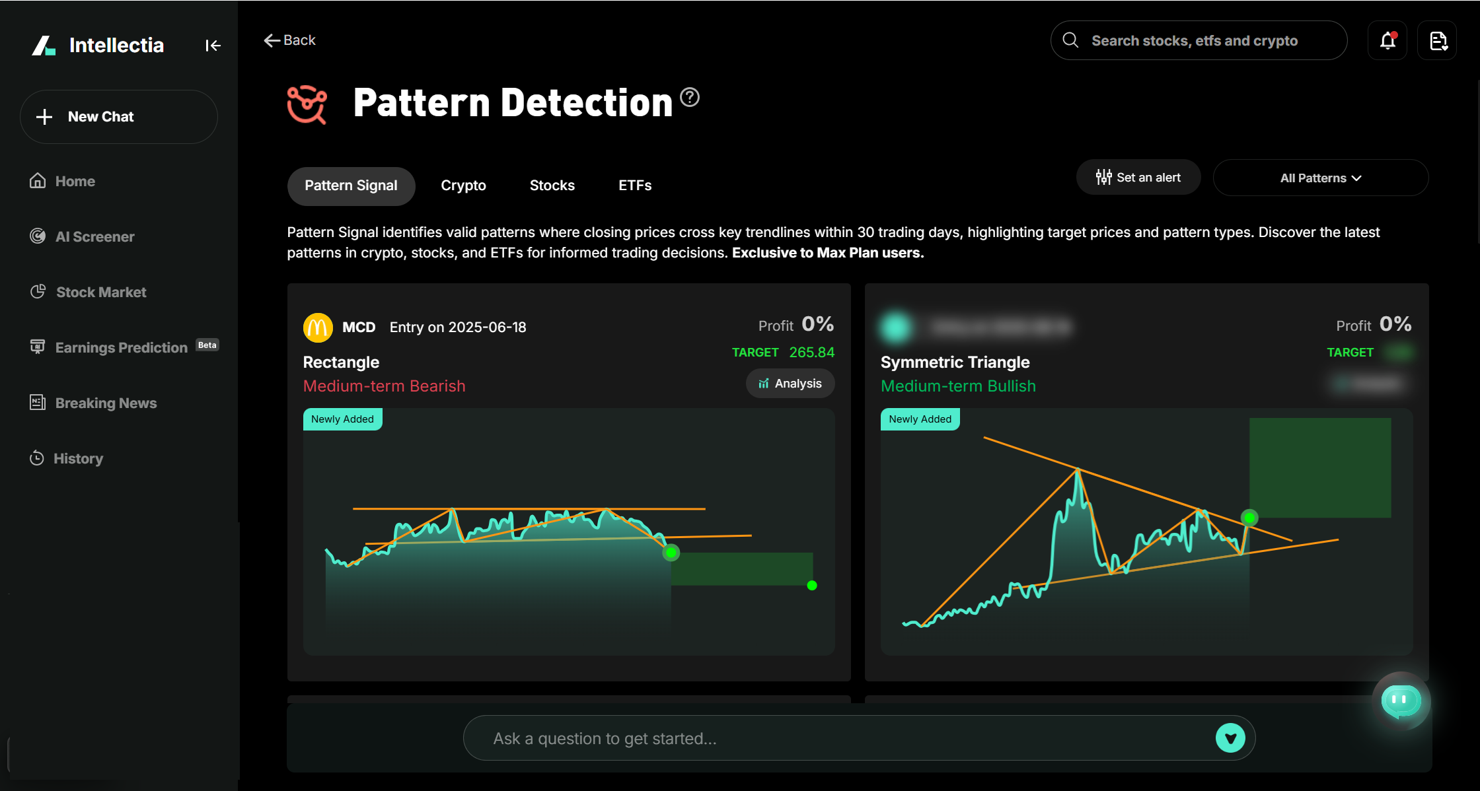This screenshot has width=1480, height=791.
Task: Click the send arrow in the chat bar
Action: (1230, 738)
